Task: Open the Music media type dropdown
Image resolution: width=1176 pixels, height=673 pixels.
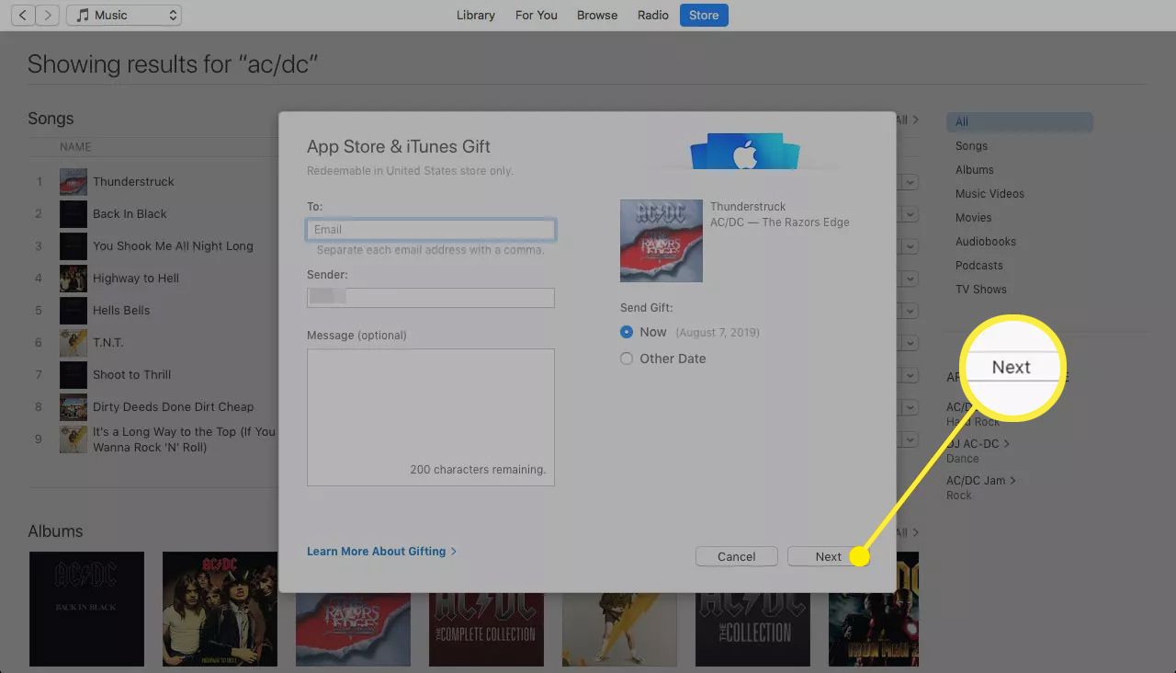Action: pyautogui.click(x=124, y=15)
